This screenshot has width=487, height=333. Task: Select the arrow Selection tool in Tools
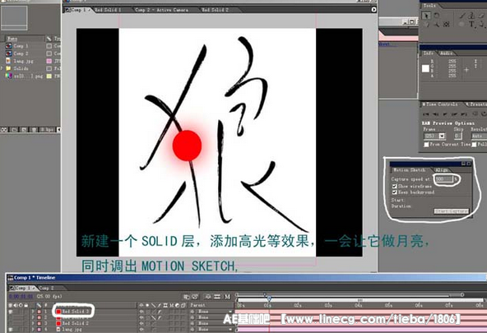coord(426,15)
